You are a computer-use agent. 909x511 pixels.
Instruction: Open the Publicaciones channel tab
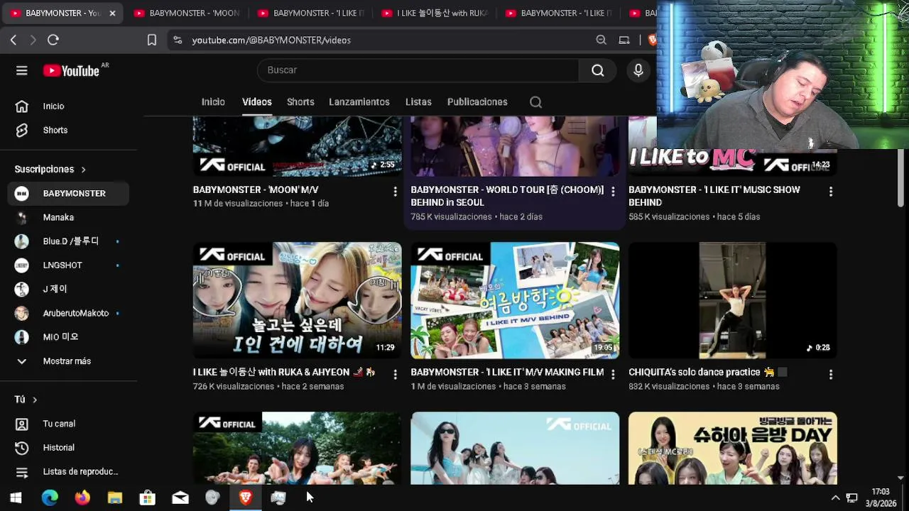click(477, 102)
